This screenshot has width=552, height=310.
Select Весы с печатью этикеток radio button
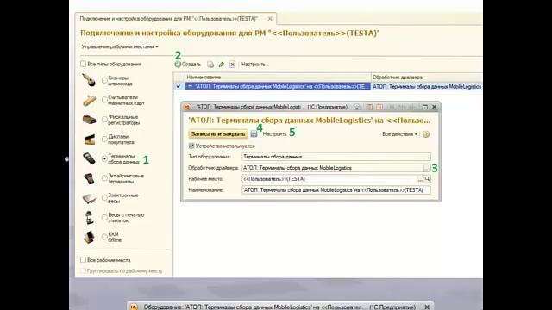tap(104, 218)
